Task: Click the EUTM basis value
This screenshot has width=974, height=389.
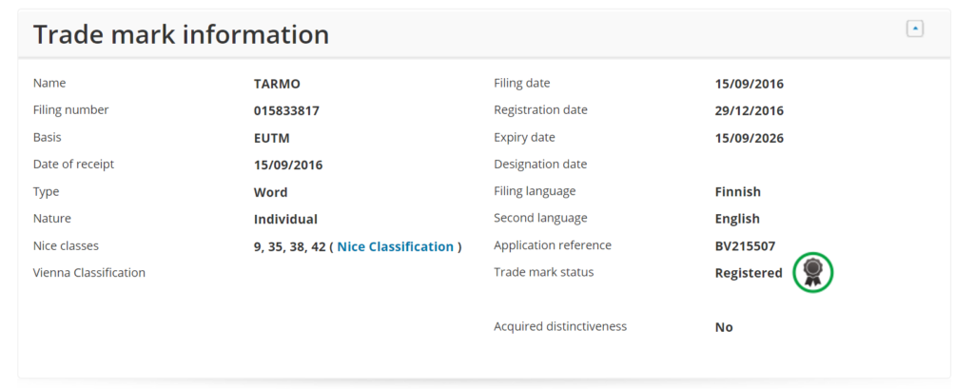Action: coord(271,138)
